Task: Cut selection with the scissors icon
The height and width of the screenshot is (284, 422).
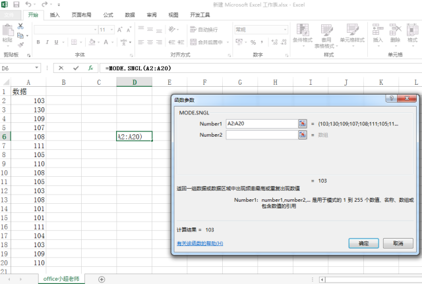Action: coord(20,26)
